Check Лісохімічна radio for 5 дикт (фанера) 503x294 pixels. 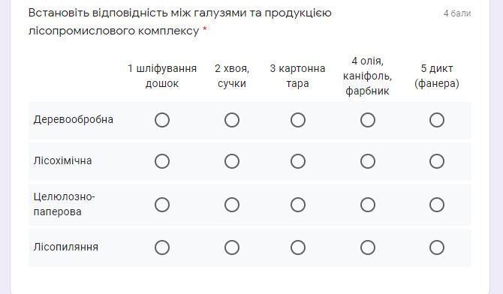click(x=437, y=161)
